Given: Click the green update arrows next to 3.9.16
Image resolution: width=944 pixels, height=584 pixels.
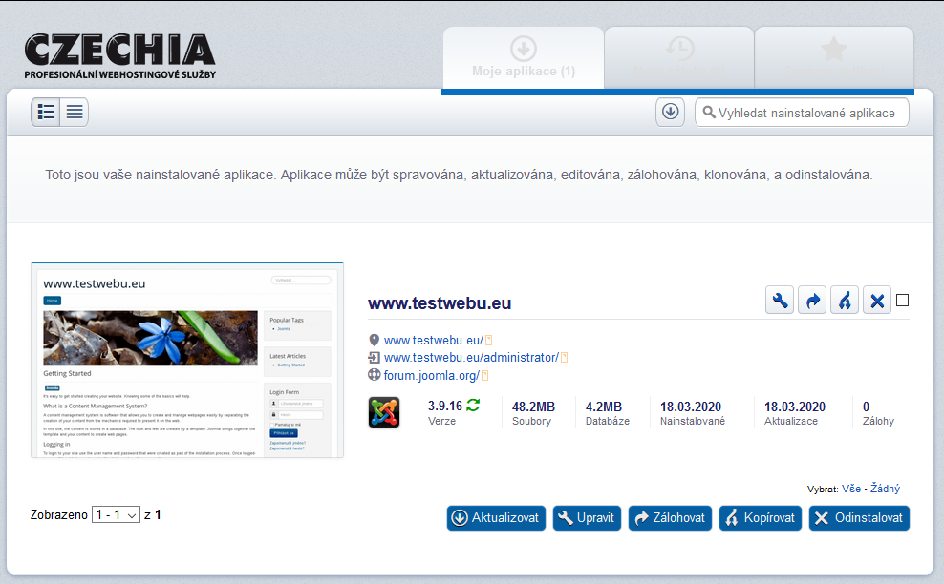Looking at the screenshot, I should tap(473, 406).
